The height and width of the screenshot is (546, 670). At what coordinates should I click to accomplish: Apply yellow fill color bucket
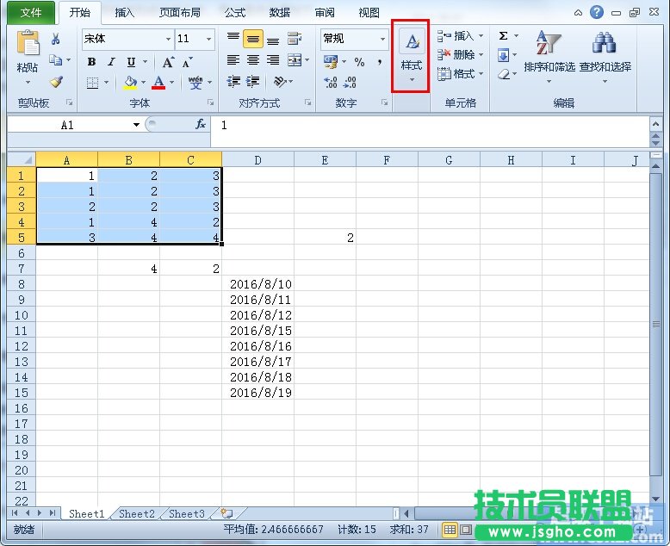(130, 82)
